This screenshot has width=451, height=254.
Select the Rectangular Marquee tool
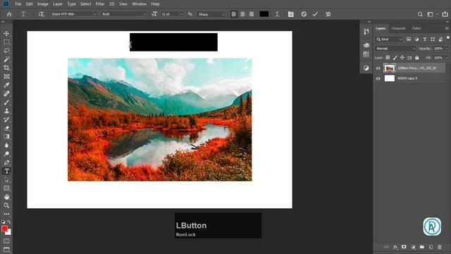click(x=6, y=42)
